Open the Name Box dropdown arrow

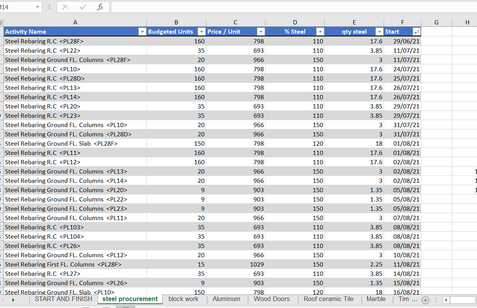[x=37, y=7]
